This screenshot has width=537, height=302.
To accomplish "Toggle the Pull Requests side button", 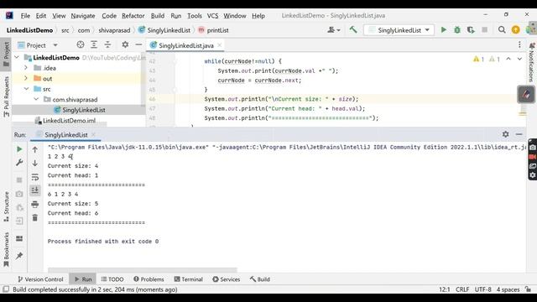I will coord(6,96).
